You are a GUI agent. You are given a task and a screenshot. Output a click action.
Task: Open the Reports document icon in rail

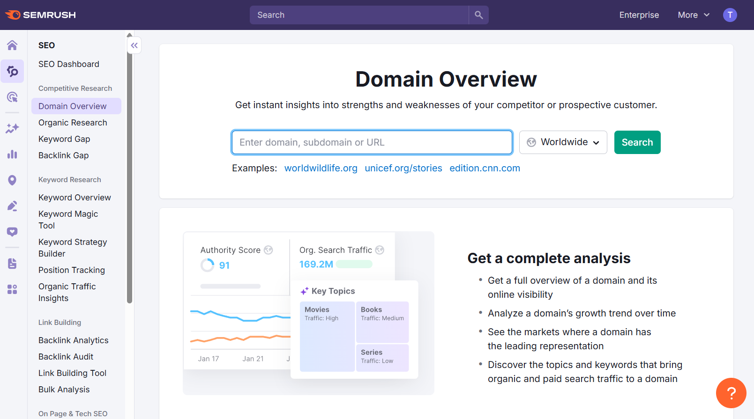tap(12, 264)
